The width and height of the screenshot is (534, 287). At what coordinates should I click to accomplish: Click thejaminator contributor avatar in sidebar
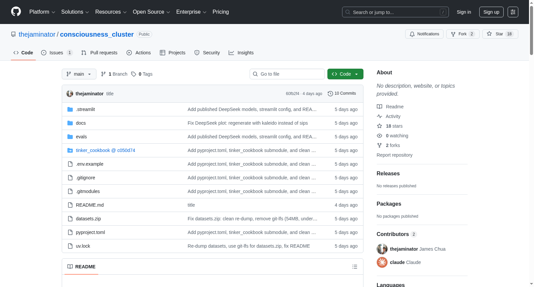click(382, 249)
